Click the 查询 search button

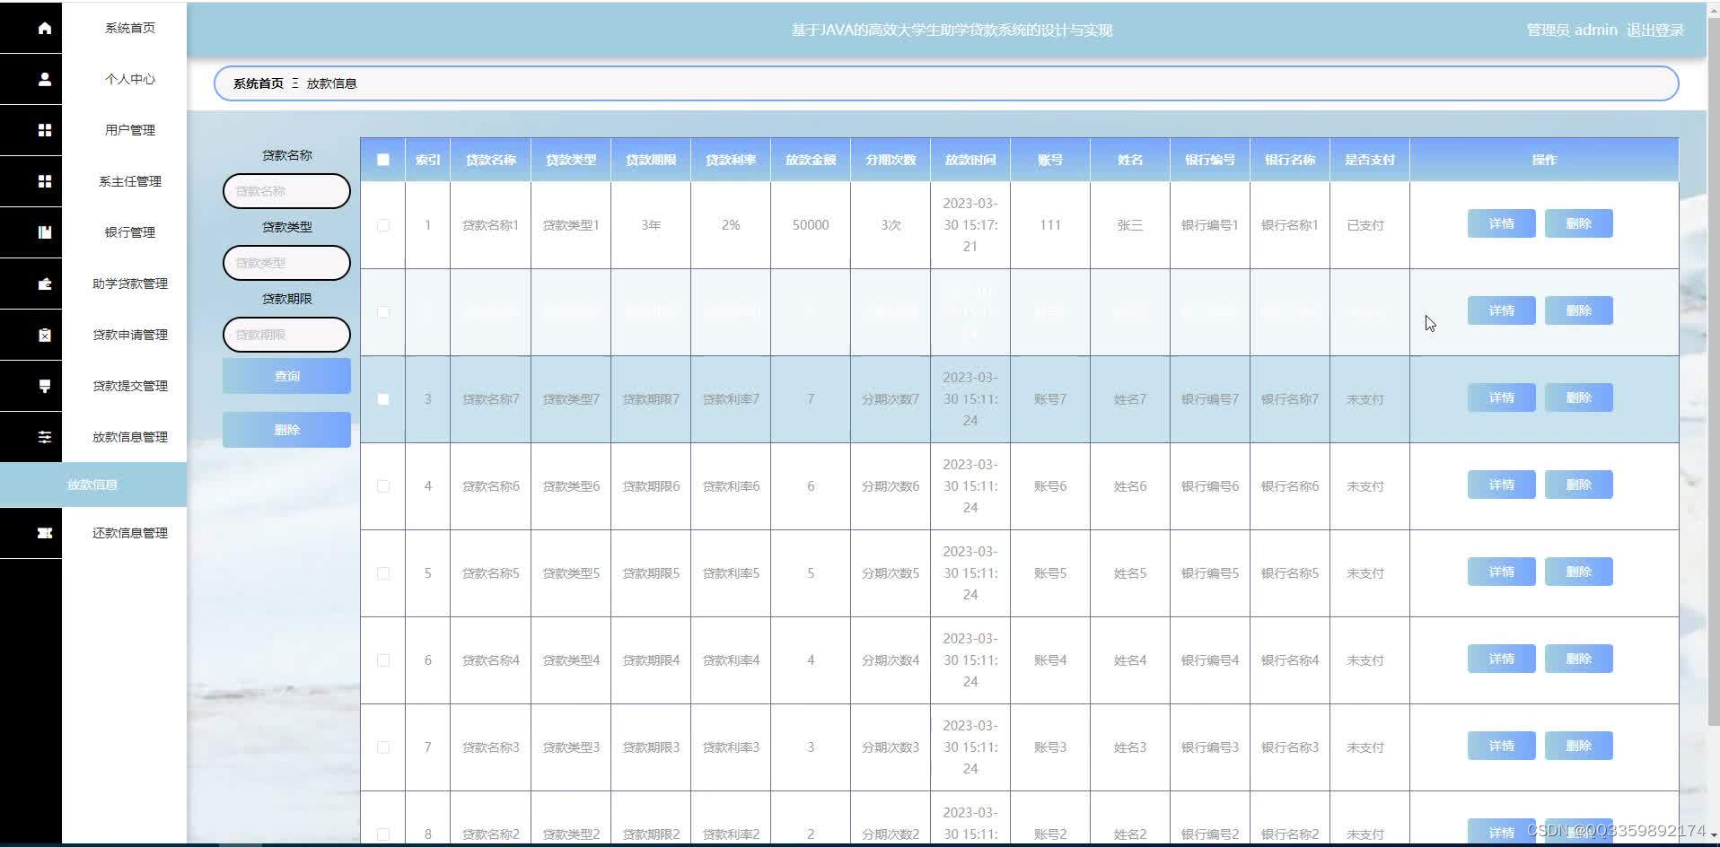(286, 376)
